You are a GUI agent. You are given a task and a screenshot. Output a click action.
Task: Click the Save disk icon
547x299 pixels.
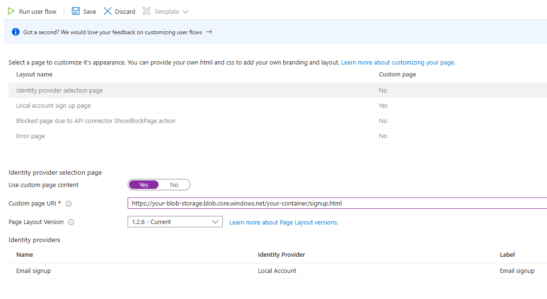pos(76,10)
